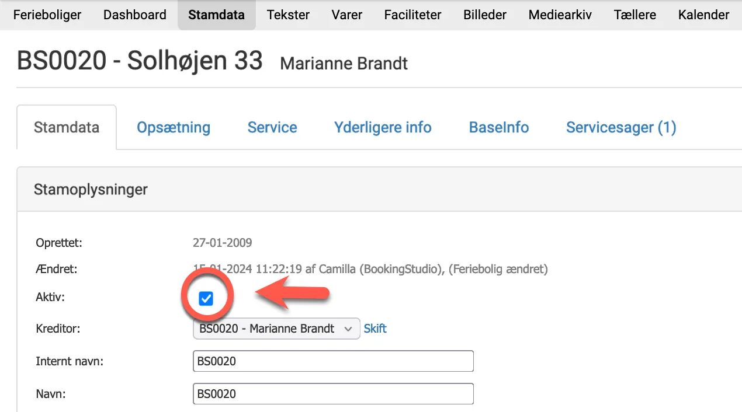This screenshot has height=412, width=742.
Task: Go to the Dashboard section
Action: coord(134,15)
